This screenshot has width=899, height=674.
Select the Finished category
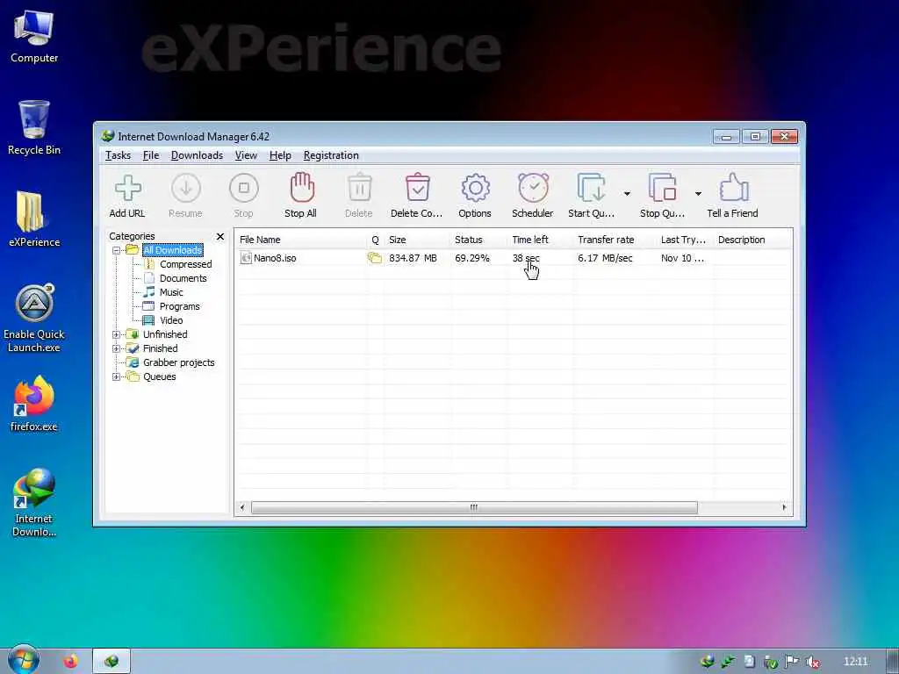(160, 348)
